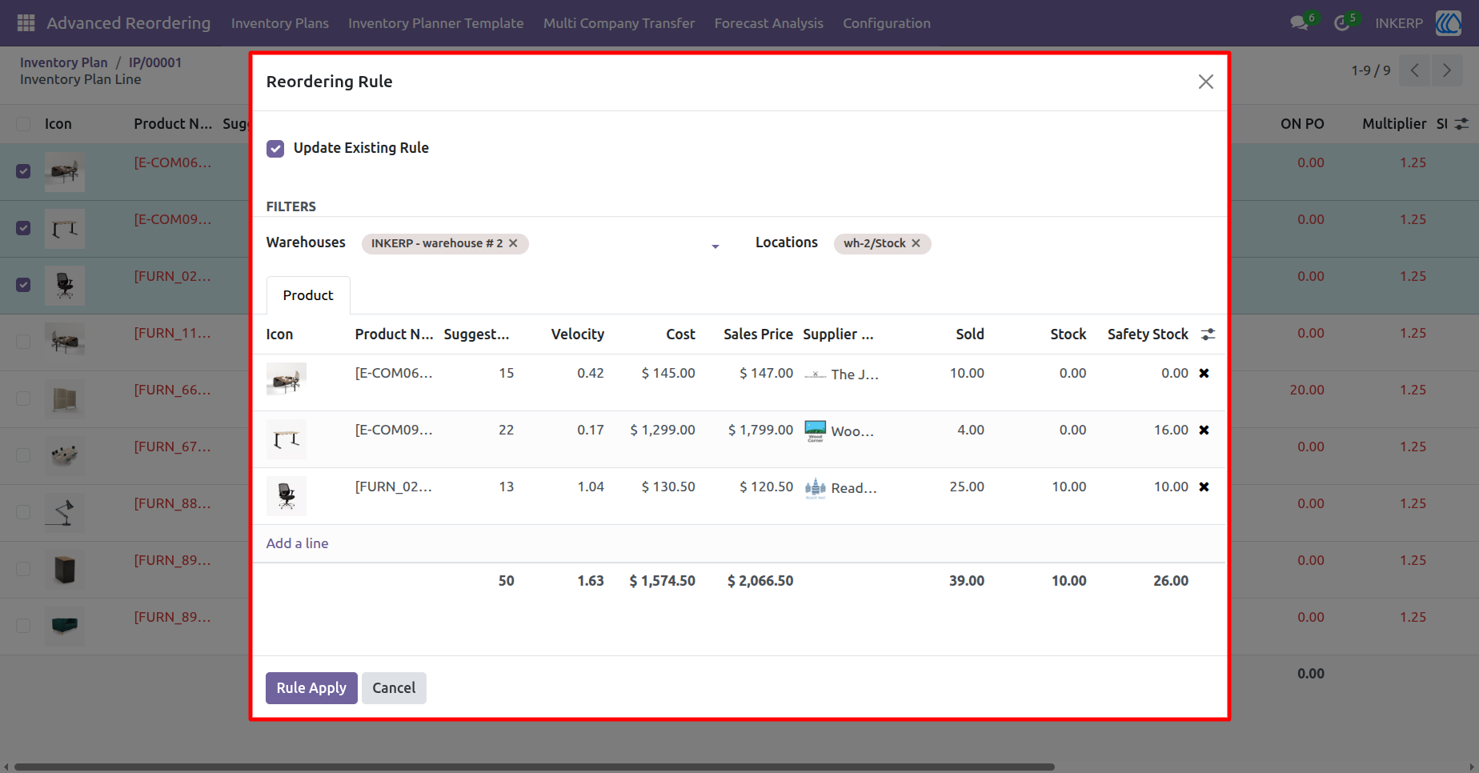The width and height of the screenshot is (1479, 773).
Task: Click the Read... supplier logo icon
Action: [815, 488]
